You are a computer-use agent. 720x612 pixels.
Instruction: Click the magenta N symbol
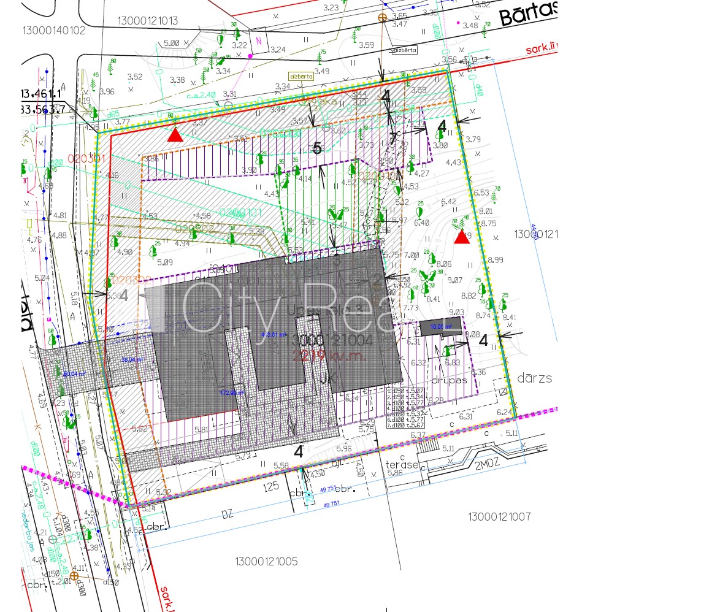point(258,41)
